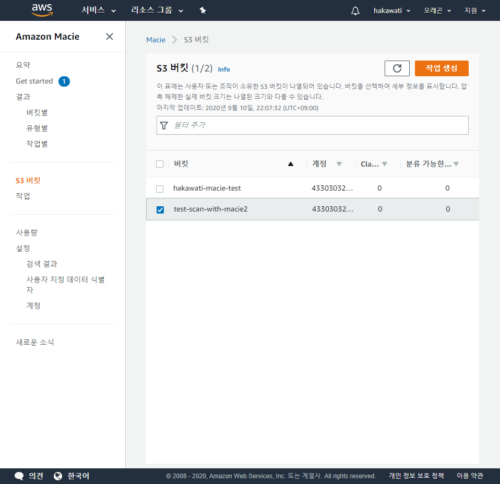Select S3 버킷 in the sidebar
The width and height of the screenshot is (500, 484).
(x=28, y=180)
